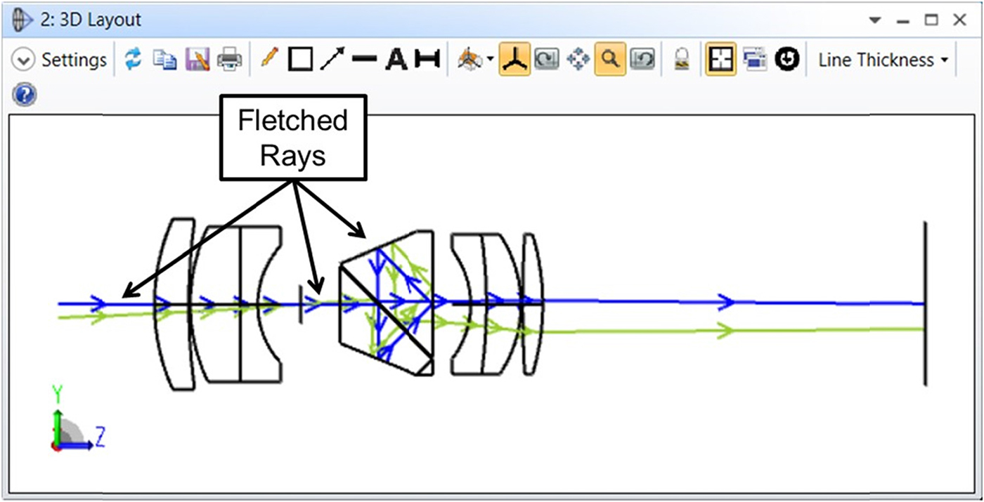Add a text annotation with the A tool
The height and width of the screenshot is (502, 984).
(396, 60)
